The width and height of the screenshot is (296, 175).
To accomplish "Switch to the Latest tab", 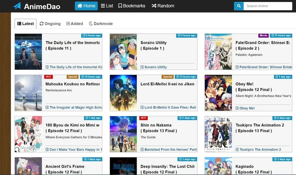I will tap(26, 24).
